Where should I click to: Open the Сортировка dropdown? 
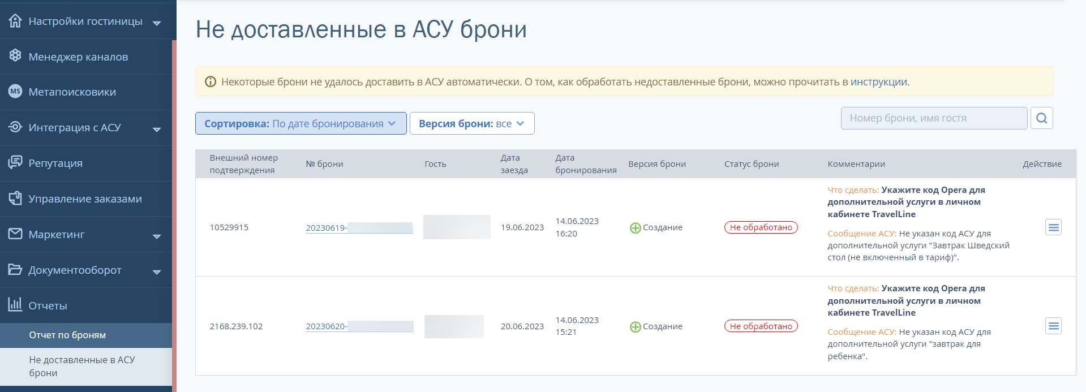[x=301, y=123]
